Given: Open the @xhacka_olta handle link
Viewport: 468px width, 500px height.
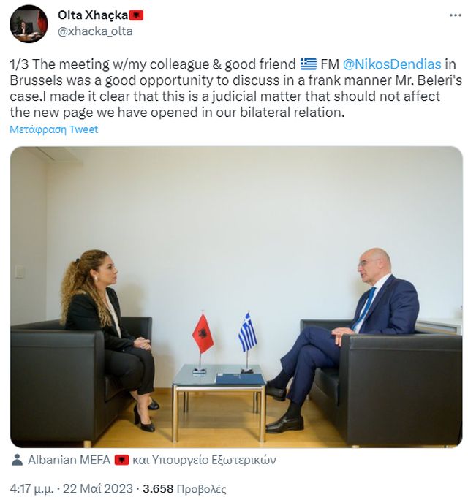Looking at the screenshot, I should point(95,31).
